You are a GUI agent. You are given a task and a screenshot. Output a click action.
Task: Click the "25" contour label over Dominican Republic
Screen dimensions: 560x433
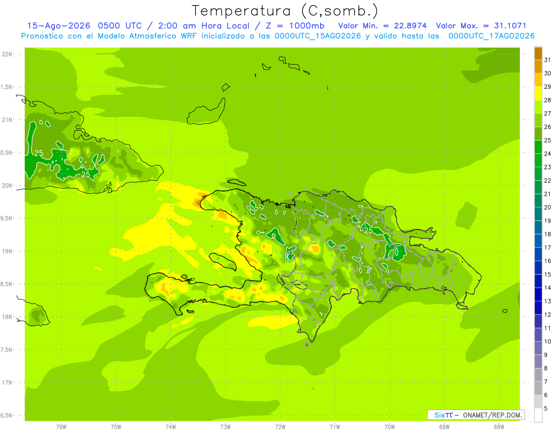click(x=369, y=230)
